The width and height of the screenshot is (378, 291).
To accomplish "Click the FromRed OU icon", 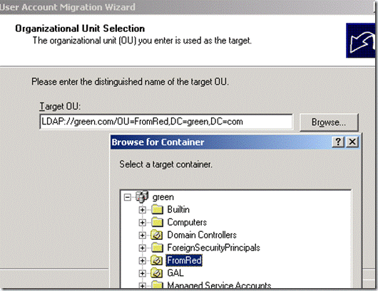I will point(157,260).
